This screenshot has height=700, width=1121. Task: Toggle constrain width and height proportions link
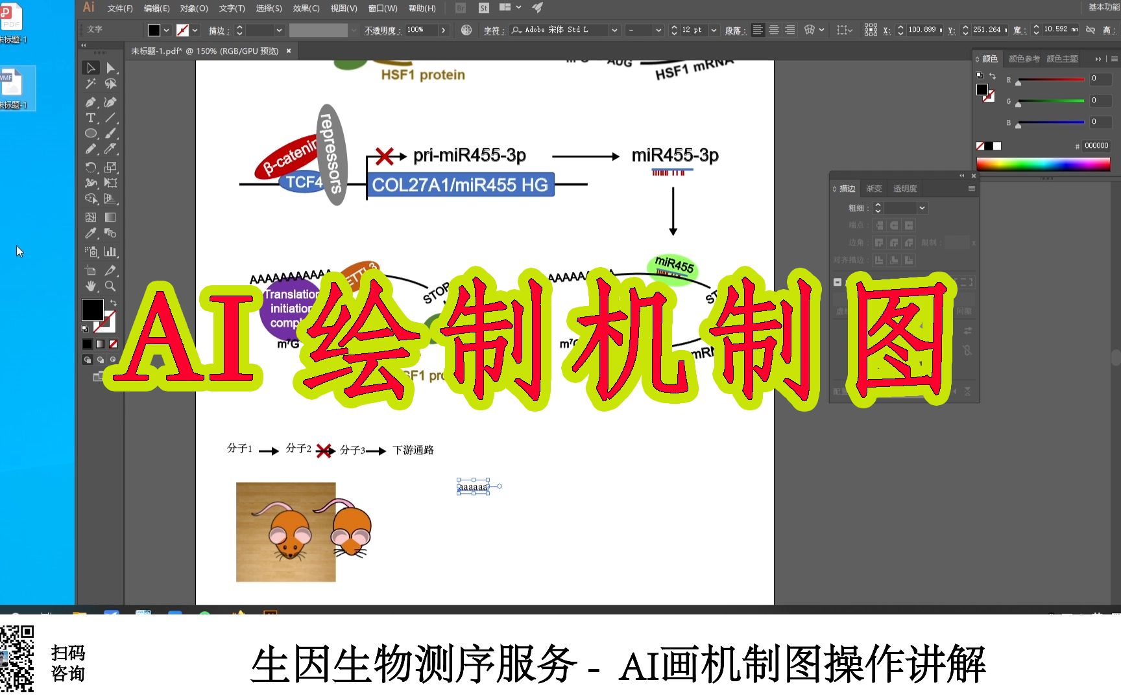[x=1091, y=30]
